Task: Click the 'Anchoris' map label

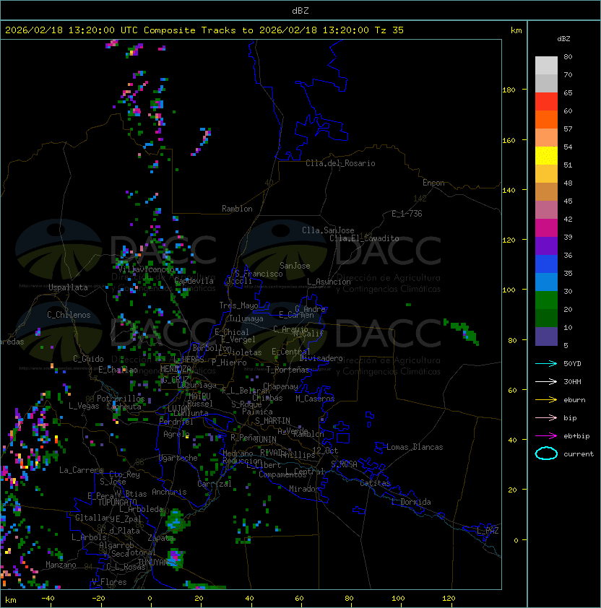Action: [169, 492]
